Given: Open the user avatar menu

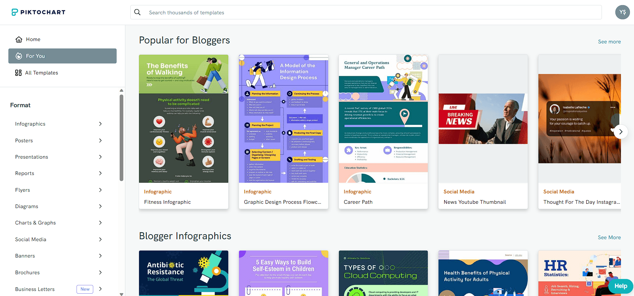Looking at the screenshot, I should tap(622, 12).
